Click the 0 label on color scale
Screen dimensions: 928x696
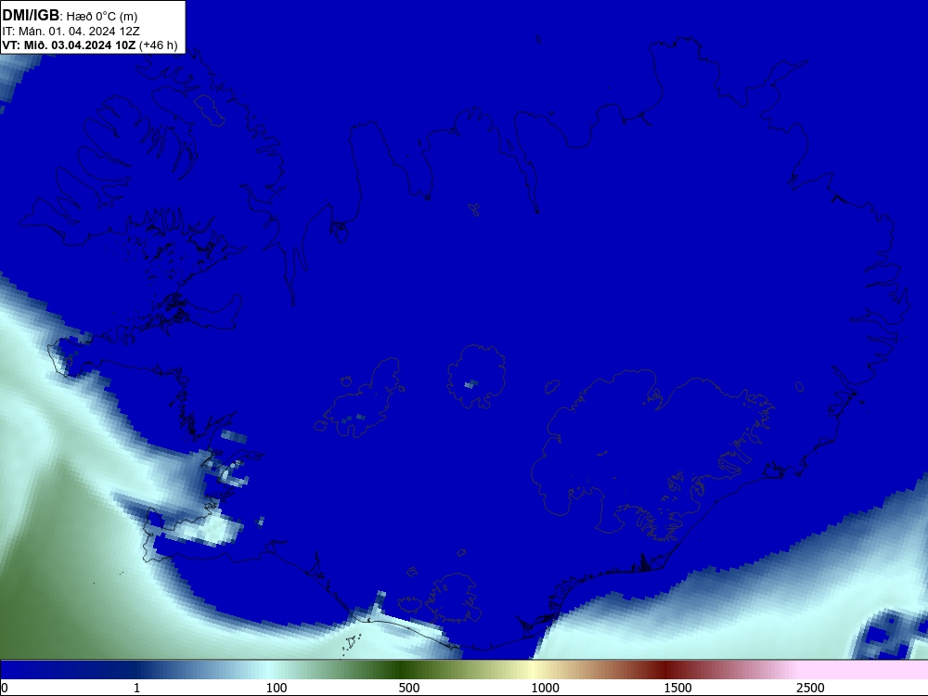point(5,688)
